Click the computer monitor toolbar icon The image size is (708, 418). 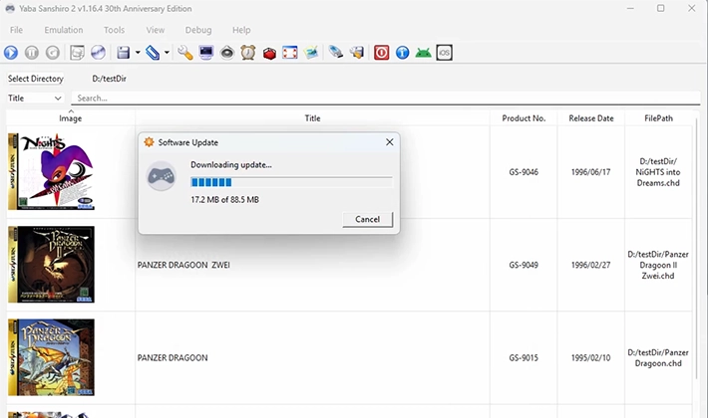(x=205, y=53)
